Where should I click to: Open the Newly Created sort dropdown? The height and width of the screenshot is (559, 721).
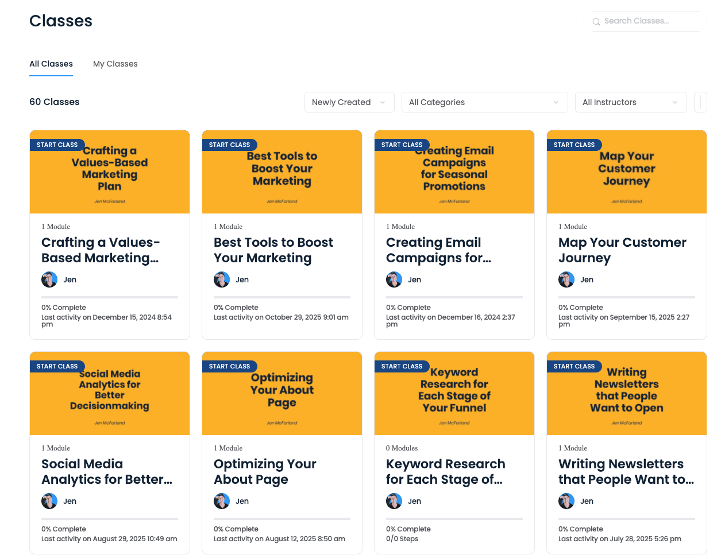click(349, 102)
